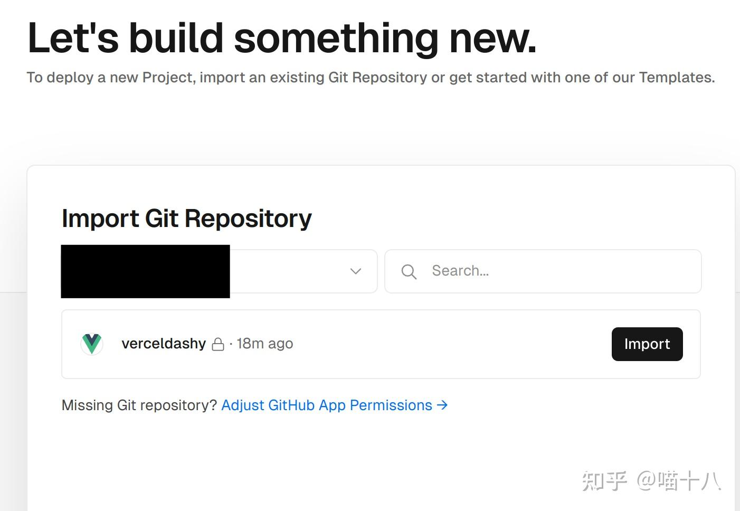This screenshot has width=740, height=511.
Task: Click the Vue logo beside verceldashy
Action: [x=92, y=344]
